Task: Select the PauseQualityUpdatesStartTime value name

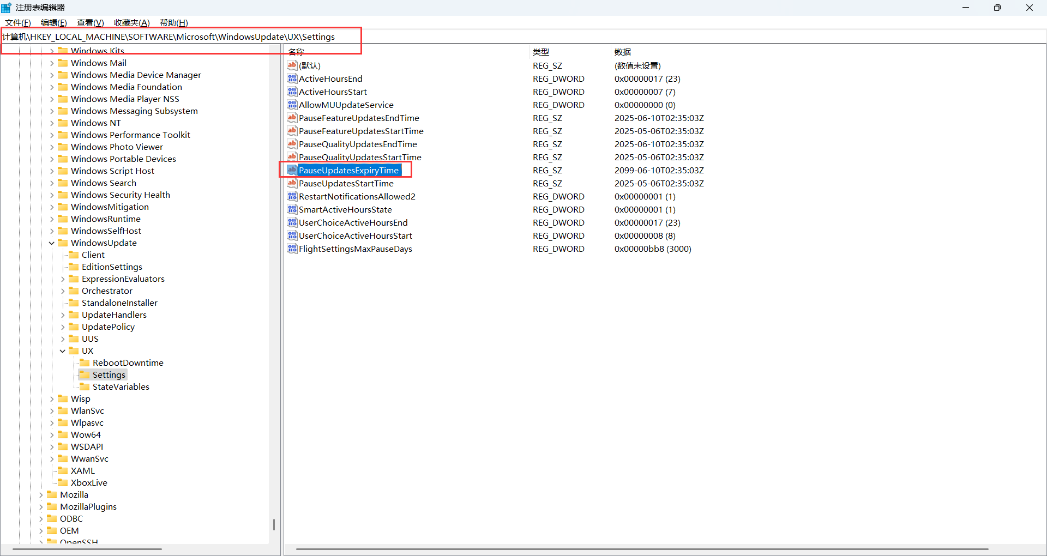Action: (x=360, y=158)
